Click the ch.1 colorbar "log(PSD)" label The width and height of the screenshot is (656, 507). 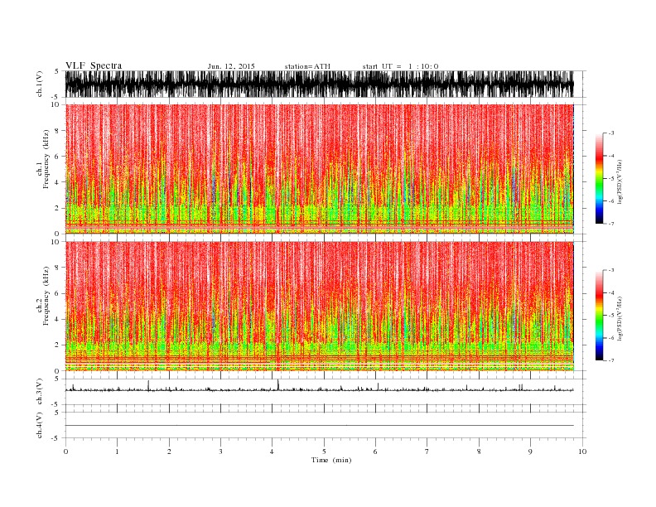[x=620, y=181]
